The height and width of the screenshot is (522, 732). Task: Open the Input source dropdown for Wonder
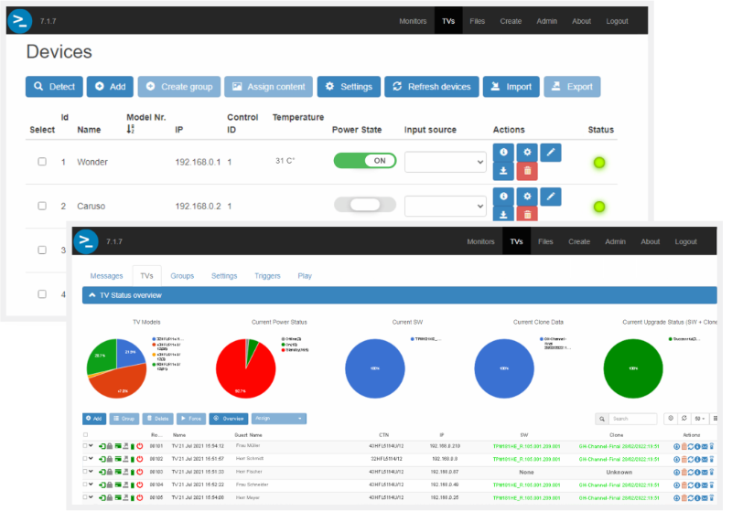point(446,162)
